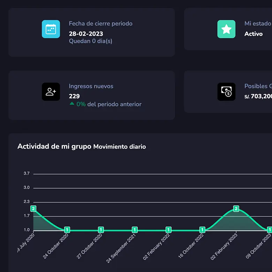Select the data point above 16 October 2022
This screenshot has width=272, height=272.
tap(202, 230)
